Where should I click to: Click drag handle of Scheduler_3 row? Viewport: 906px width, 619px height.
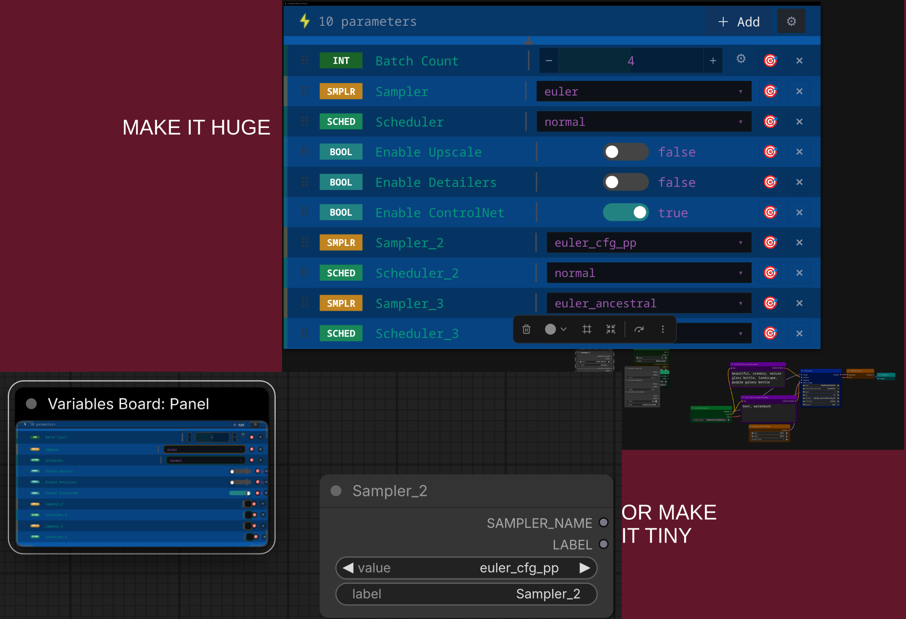[305, 333]
